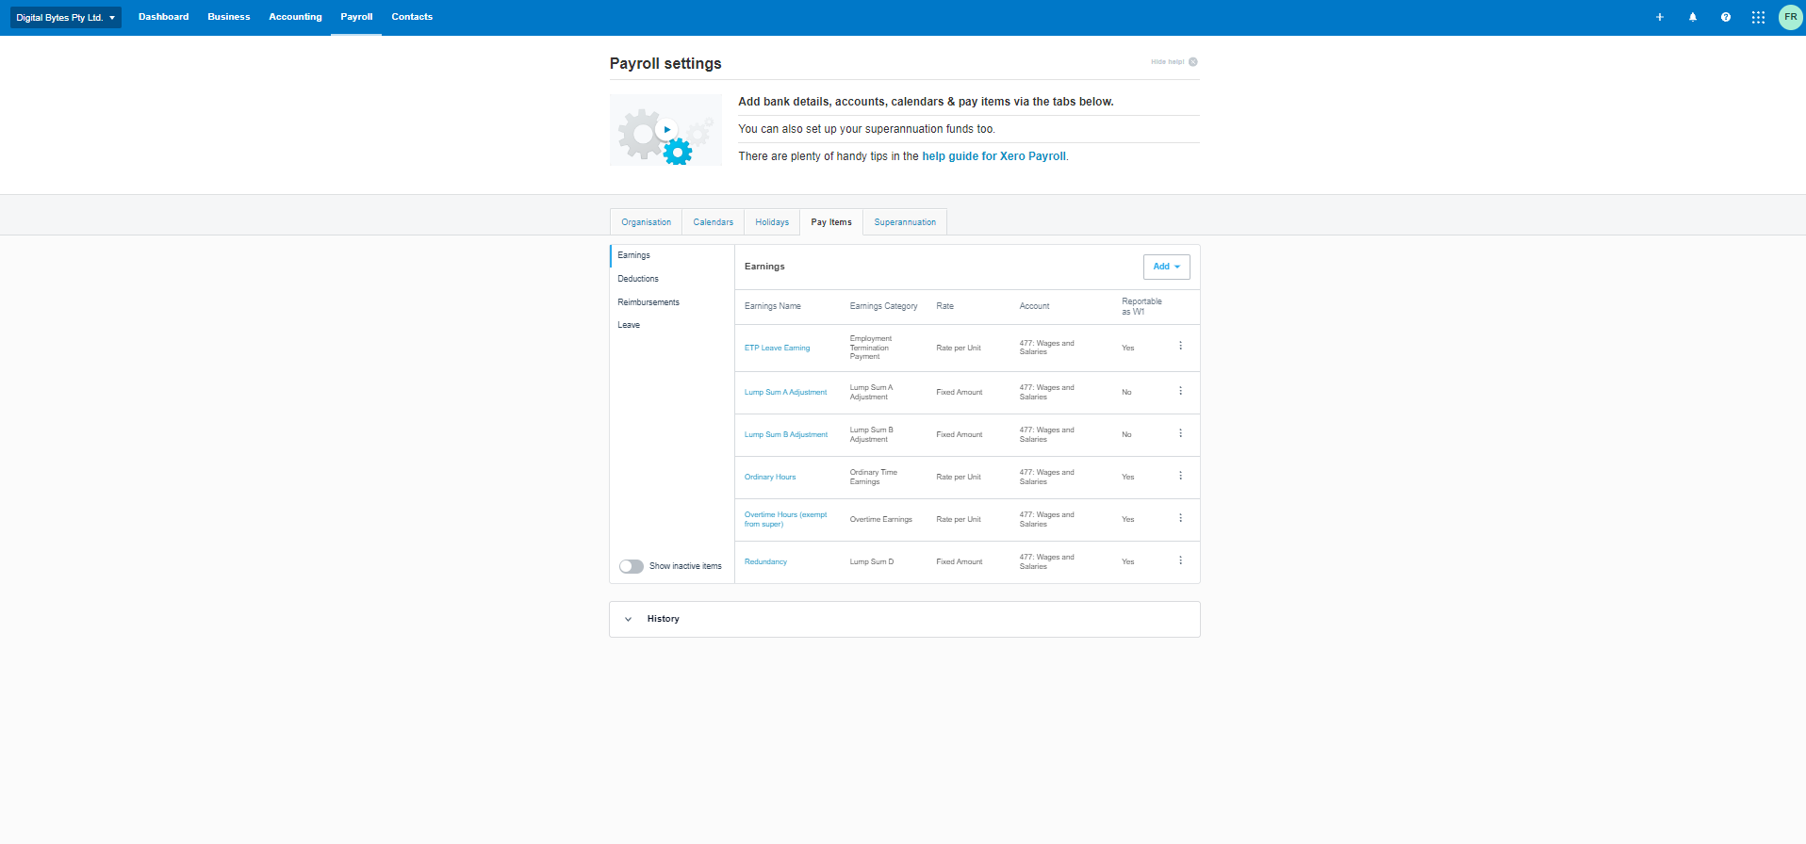The image size is (1806, 844).
Task: Select the Pay Items tab
Action: (x=831, y=222)
